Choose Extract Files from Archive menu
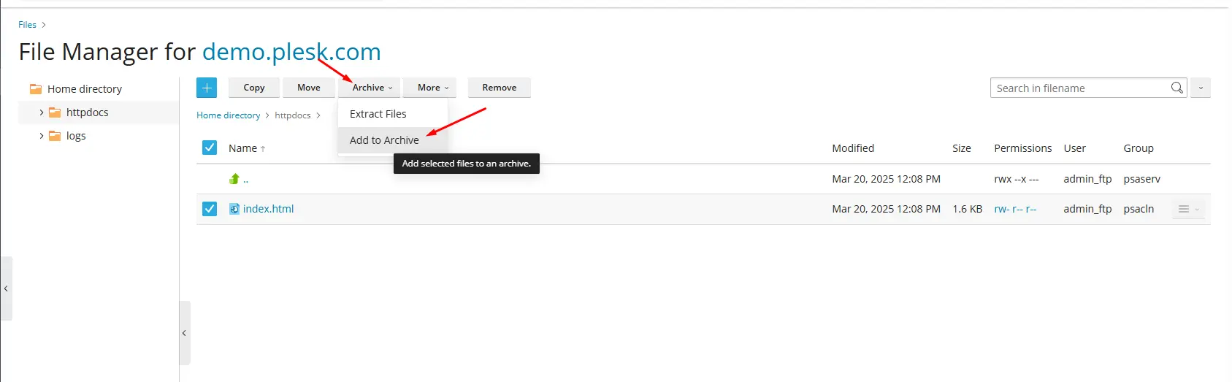This screenshot has height=382, width=1232. [x=378, y=114]
